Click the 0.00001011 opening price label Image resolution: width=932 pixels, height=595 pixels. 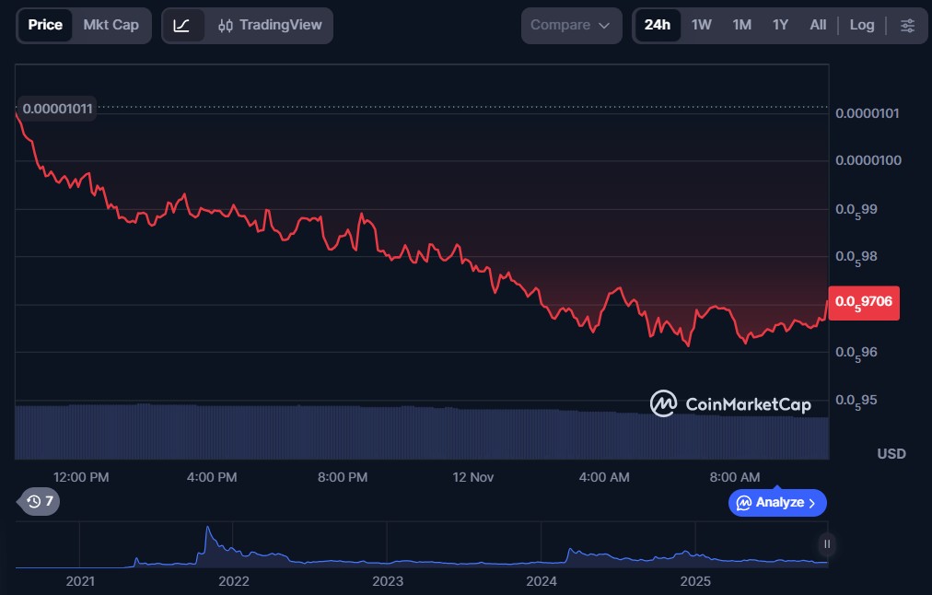pos(57,109)
